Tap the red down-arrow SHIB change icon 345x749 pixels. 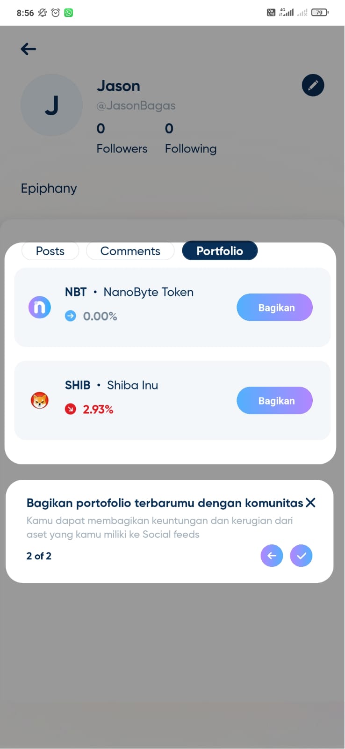(71, 409)
